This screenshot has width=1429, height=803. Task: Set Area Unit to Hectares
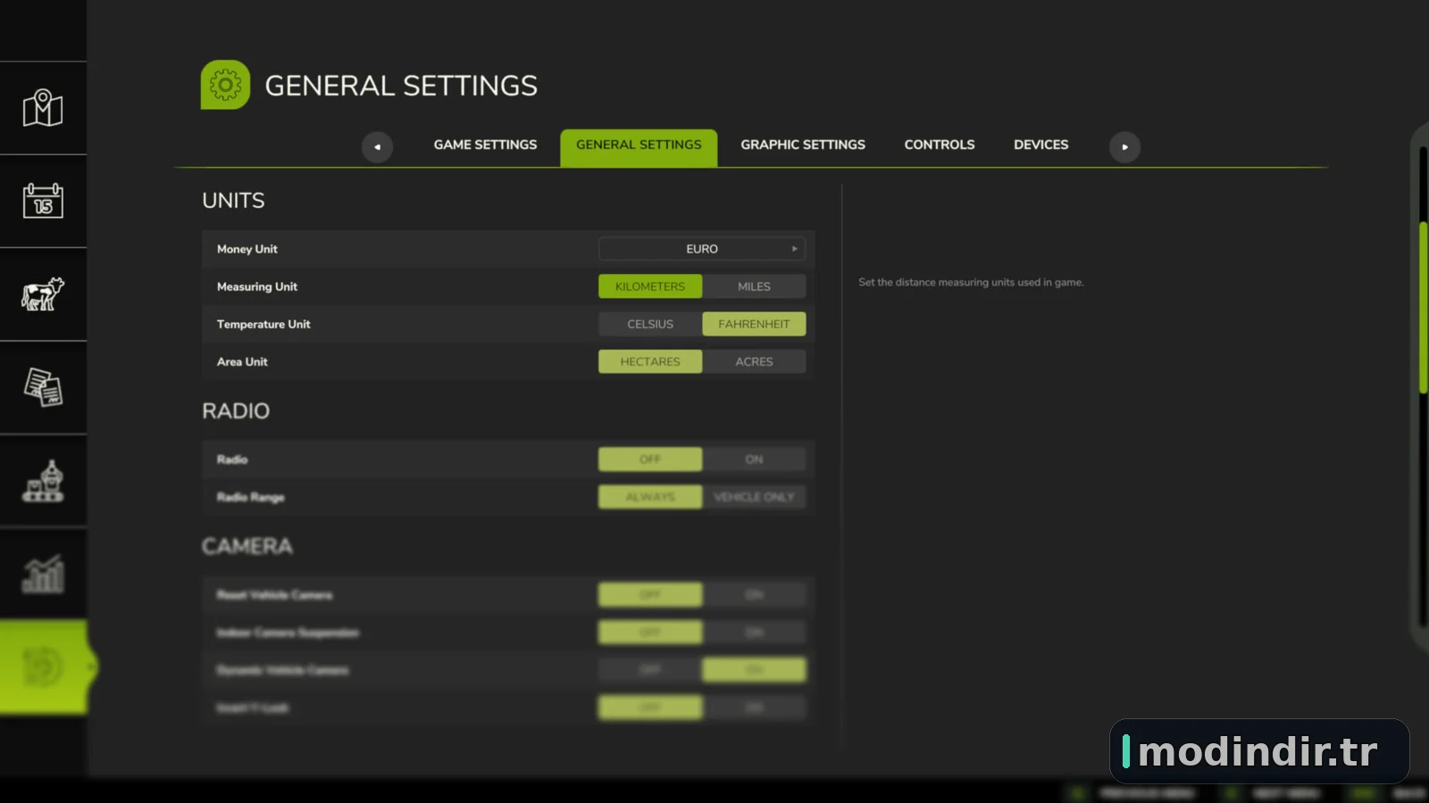pyautogui.click(x=650, y=361)
